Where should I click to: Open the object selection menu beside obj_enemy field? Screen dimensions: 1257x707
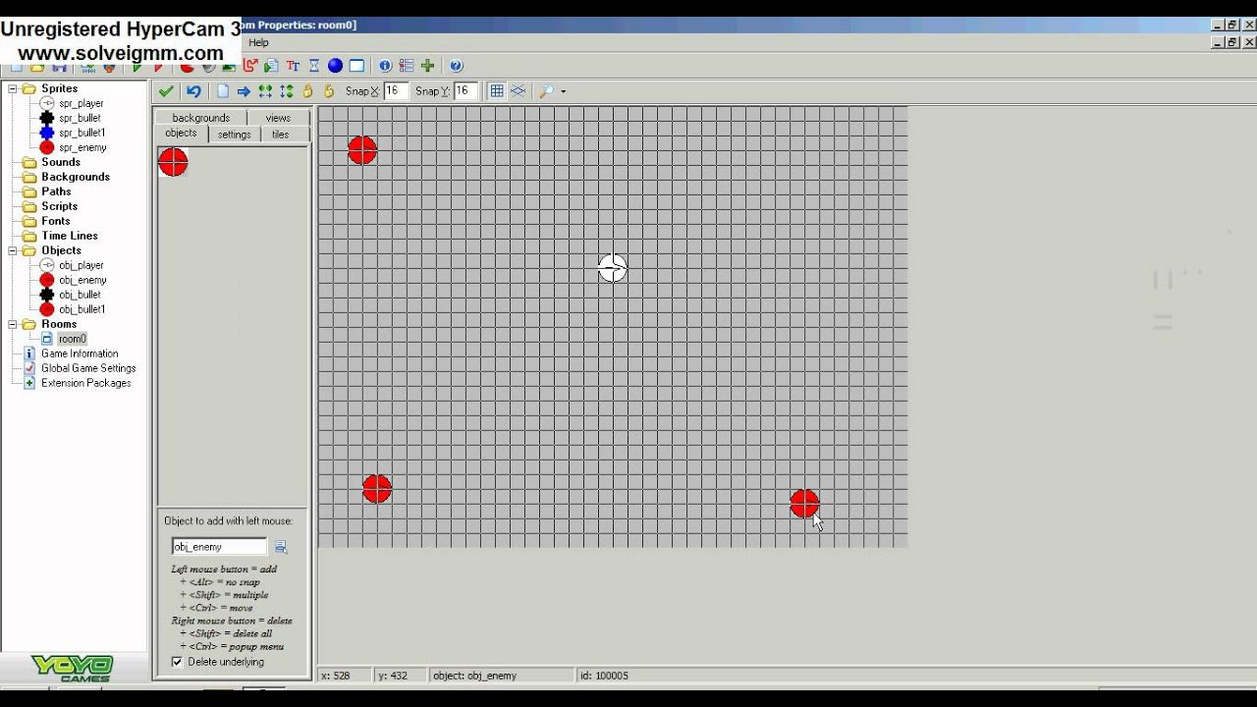pos(280,547)
